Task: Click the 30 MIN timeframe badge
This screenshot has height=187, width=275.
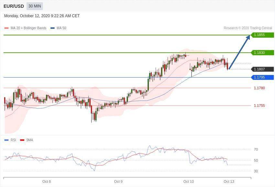Action: (x=35, y=6)
